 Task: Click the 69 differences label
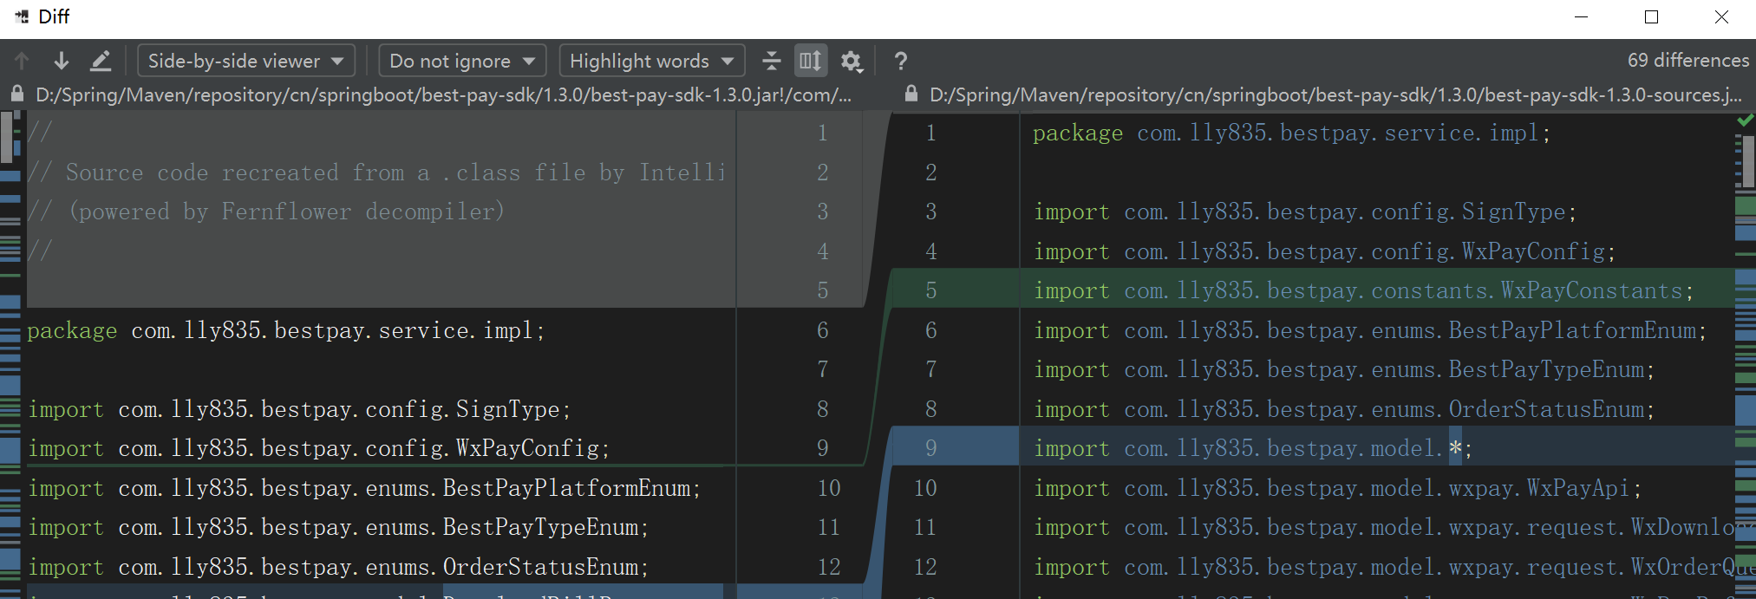[1687, 61]
